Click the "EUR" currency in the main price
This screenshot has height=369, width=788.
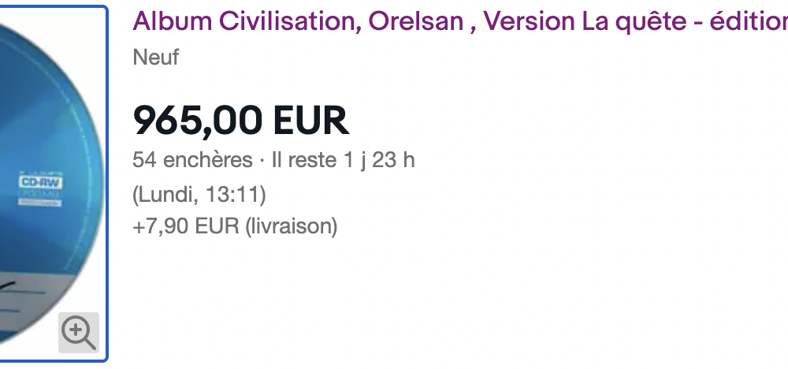point(310,121)
